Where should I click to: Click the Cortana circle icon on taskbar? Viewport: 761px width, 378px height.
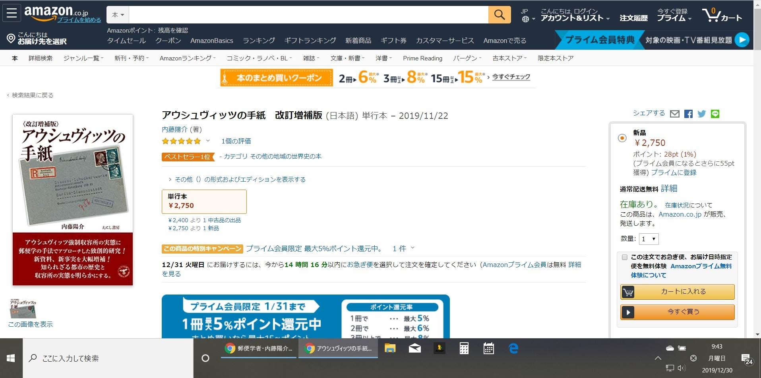pos(205,358)
